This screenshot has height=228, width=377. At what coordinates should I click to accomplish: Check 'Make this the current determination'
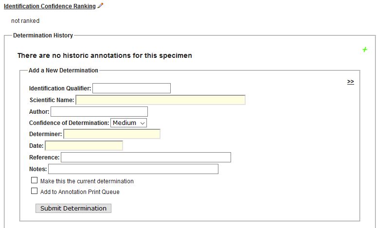tap(35, 180)
